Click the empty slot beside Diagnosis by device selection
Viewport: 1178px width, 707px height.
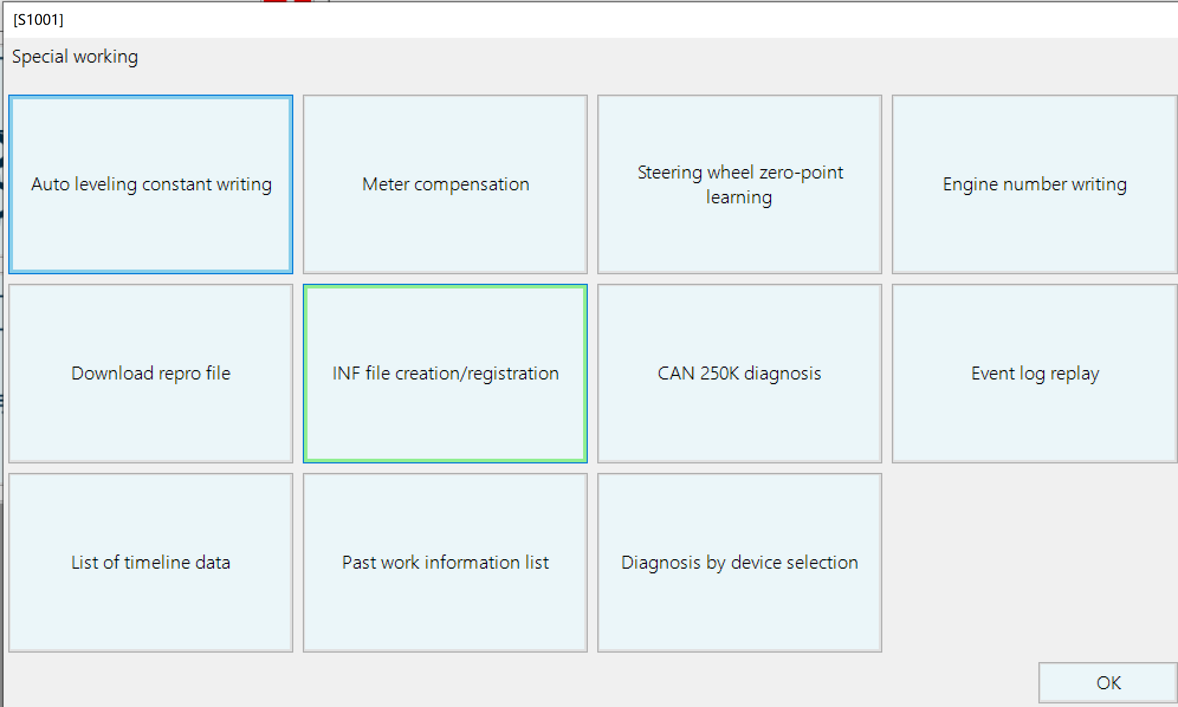coord(1034,563)
